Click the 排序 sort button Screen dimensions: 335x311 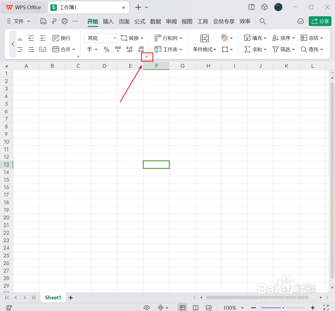click(x=284, y=38)
